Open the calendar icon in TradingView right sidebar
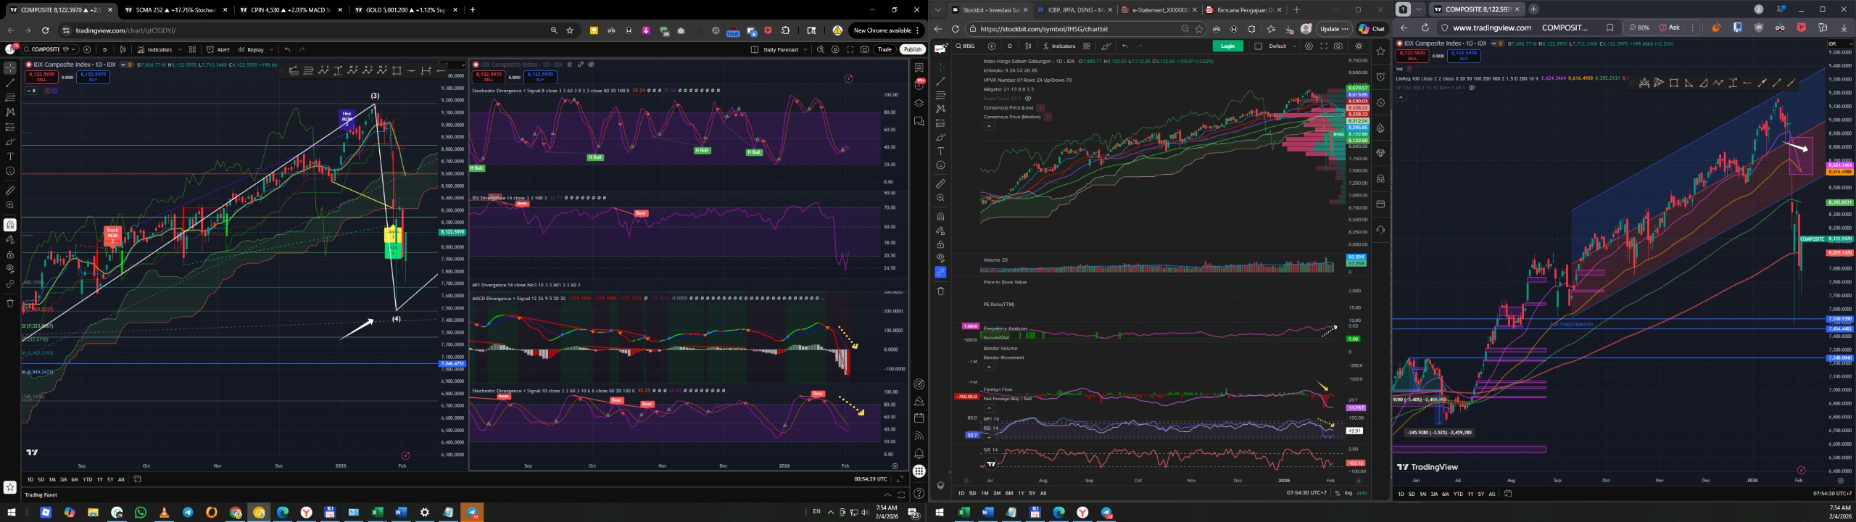 [919, 418]
